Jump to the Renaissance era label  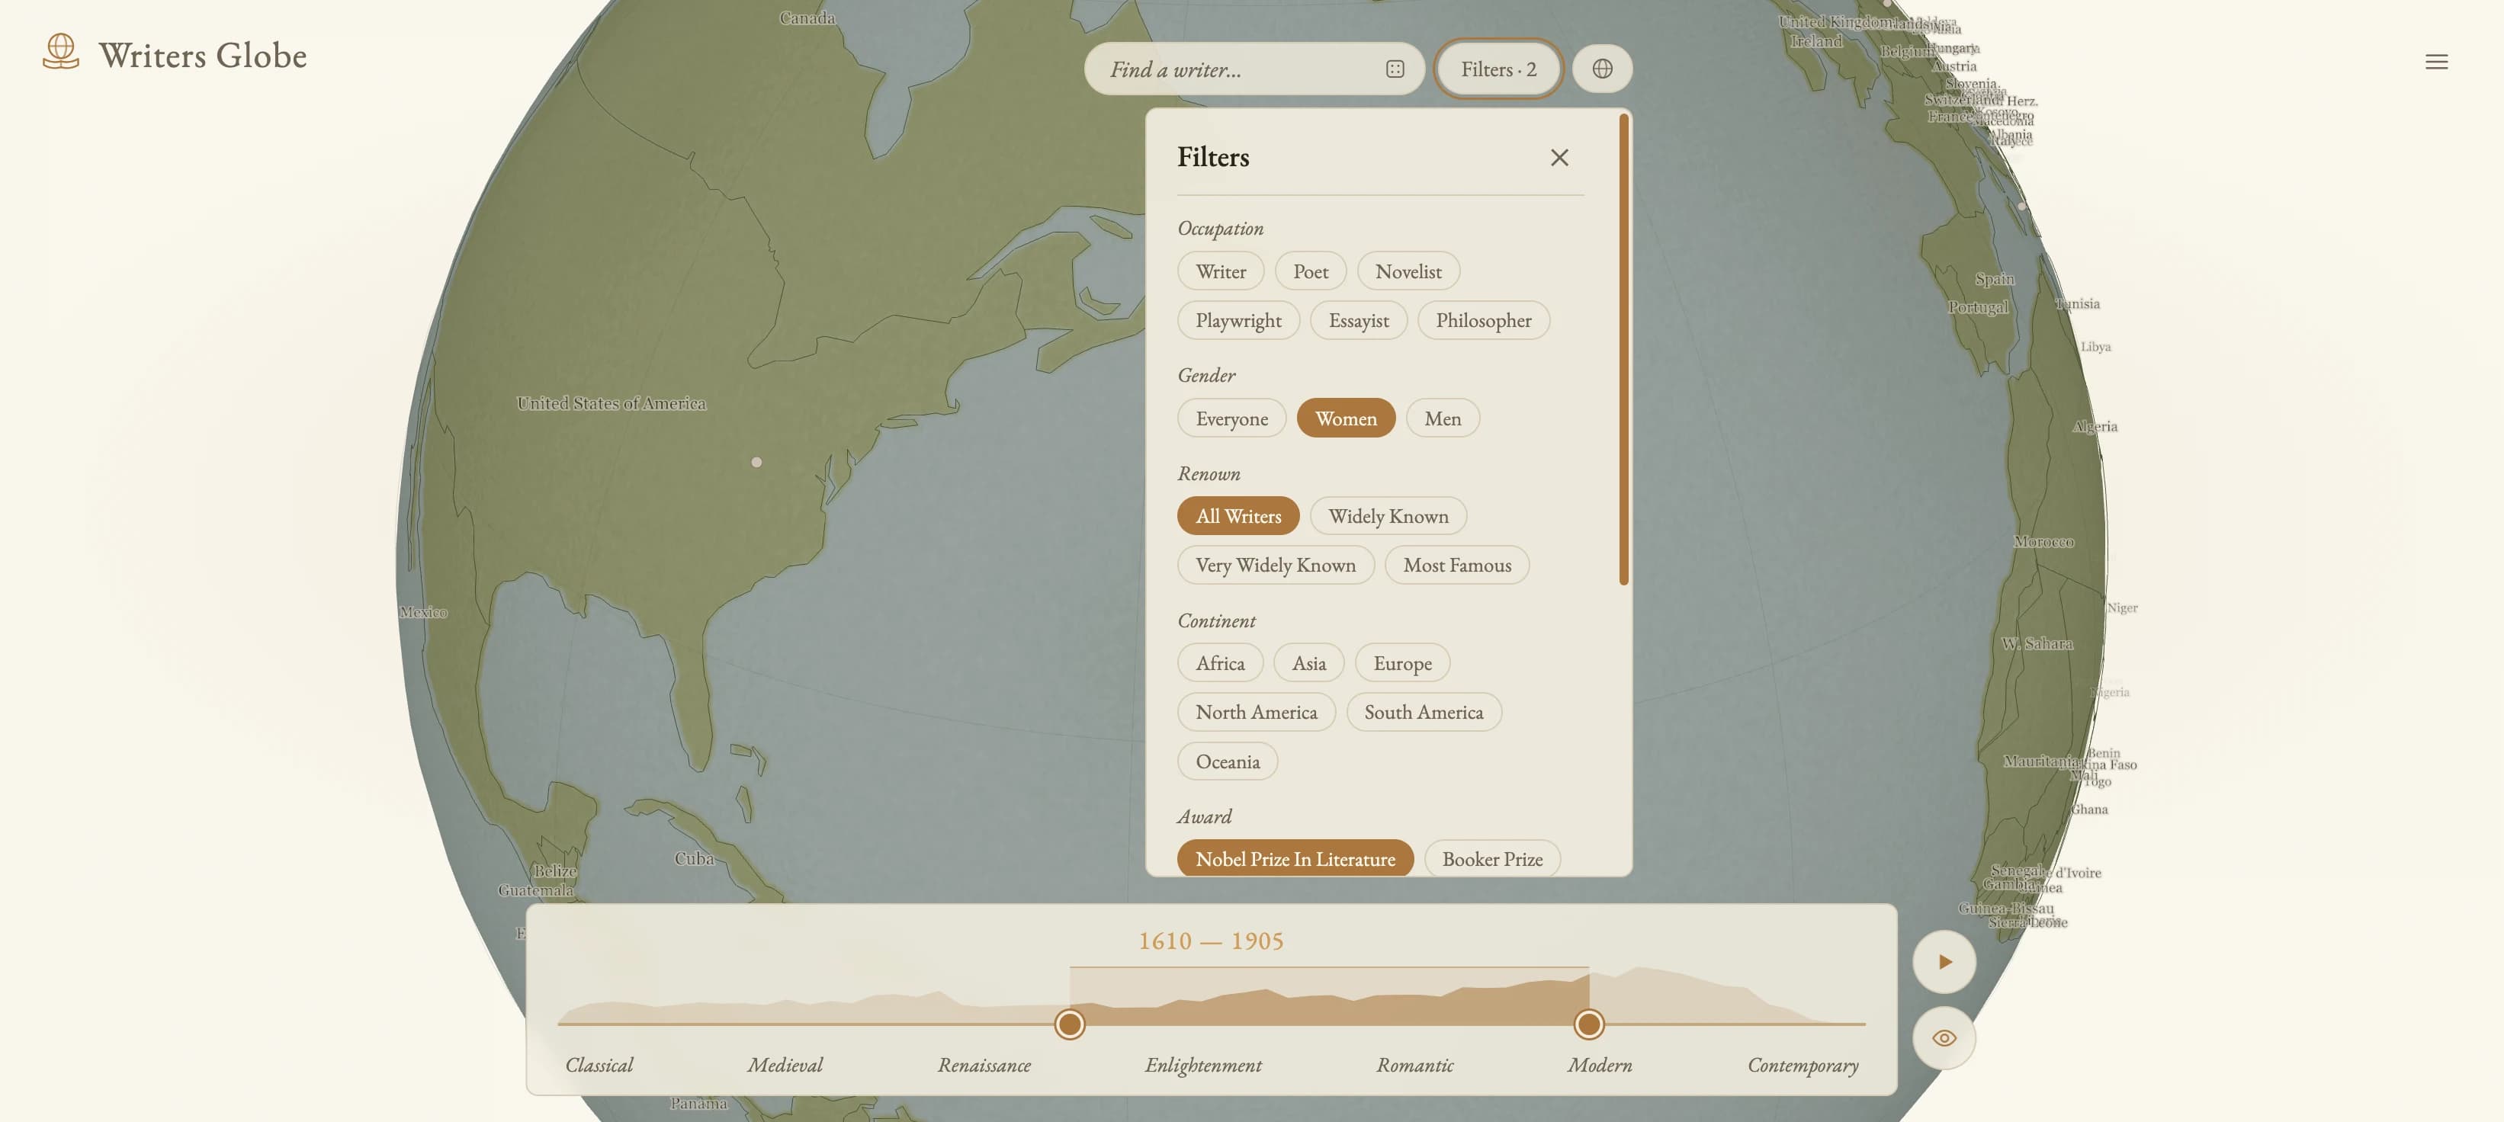click(984, 1065)
